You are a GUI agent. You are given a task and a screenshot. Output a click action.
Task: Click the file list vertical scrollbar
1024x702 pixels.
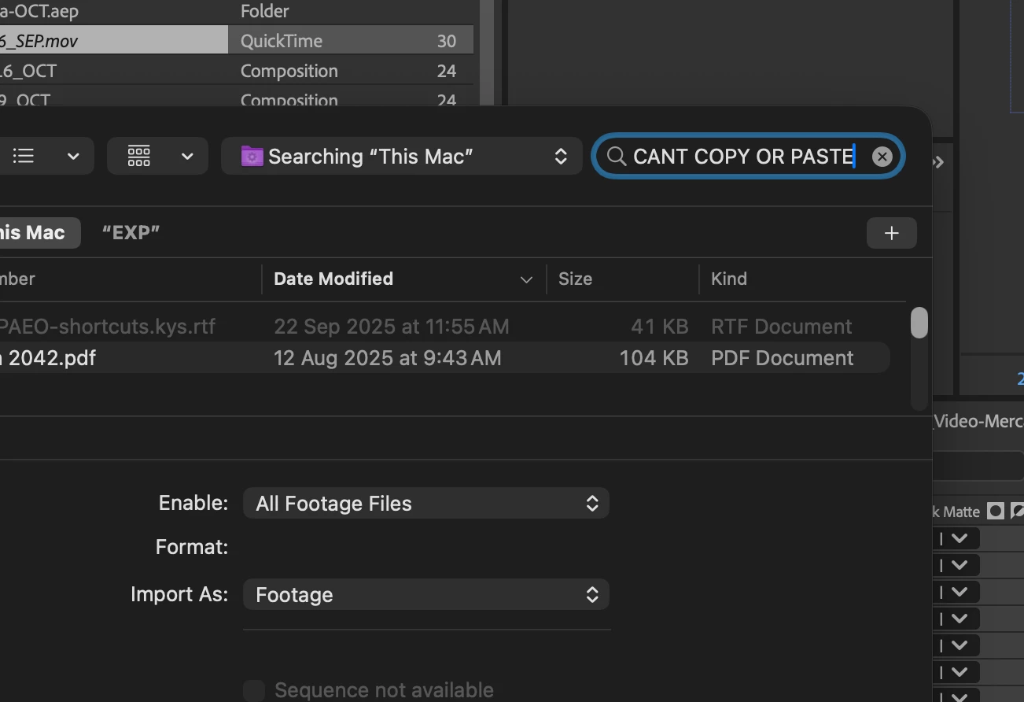919,323
